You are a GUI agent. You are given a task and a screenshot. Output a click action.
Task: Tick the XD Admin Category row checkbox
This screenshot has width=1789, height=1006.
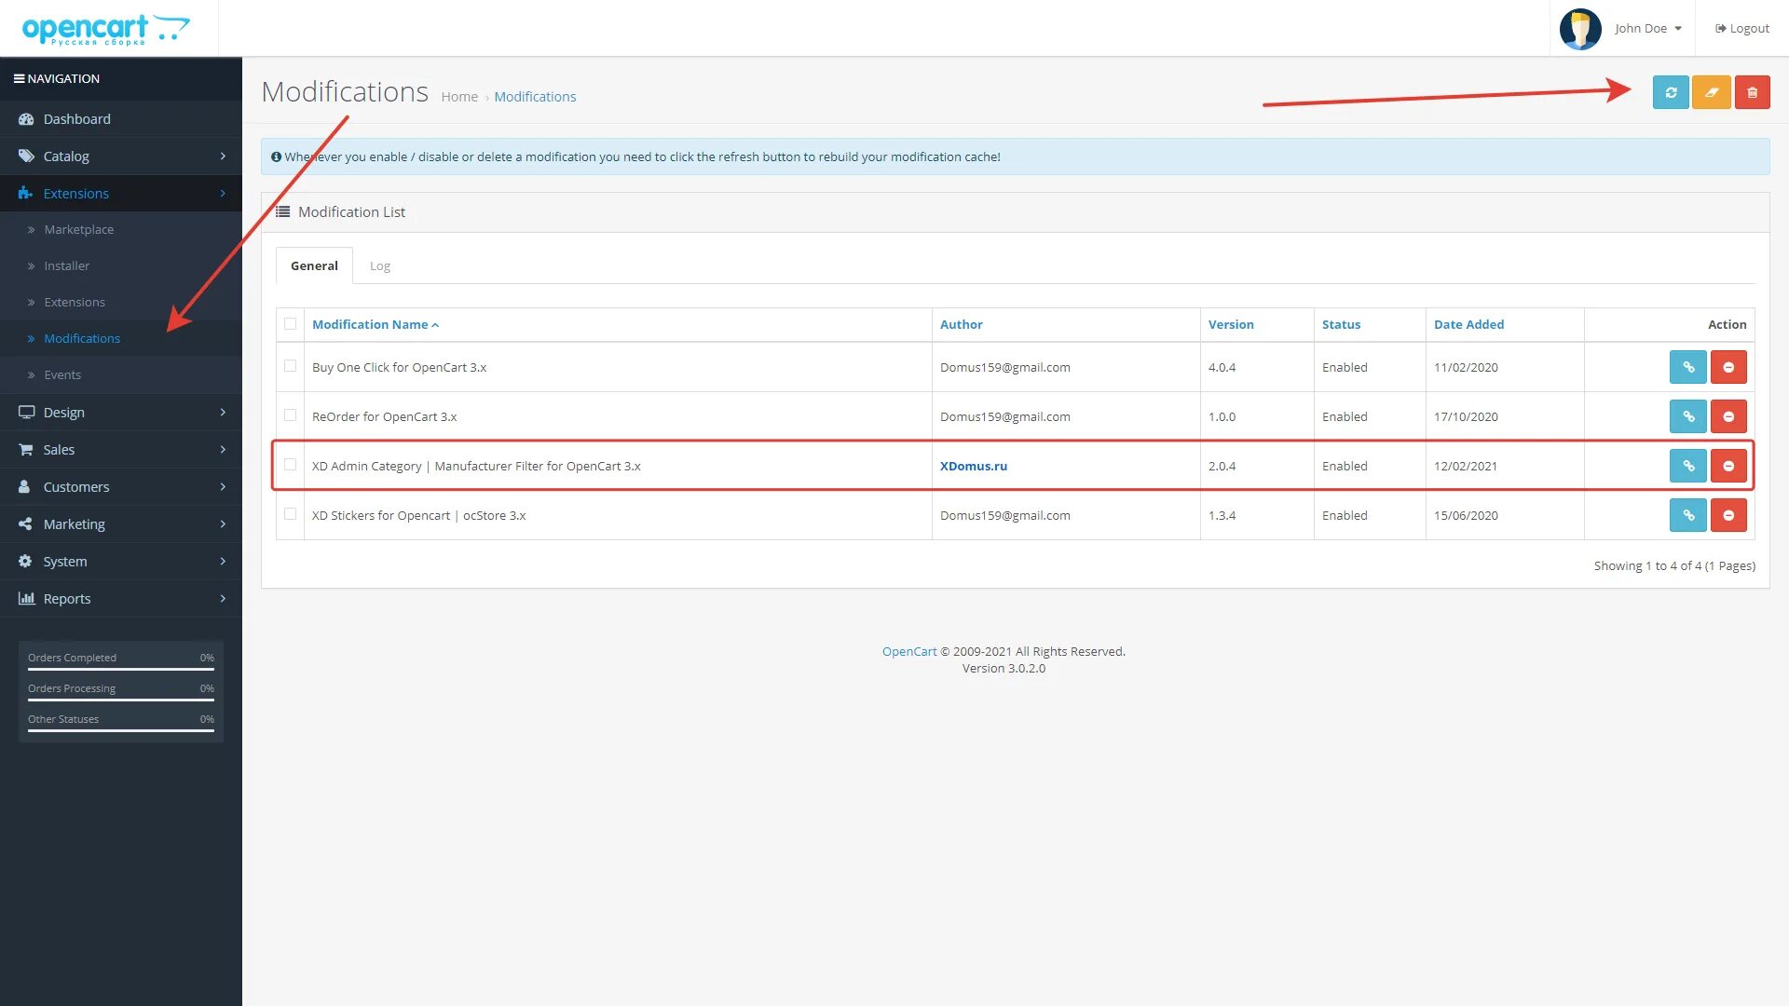click(291, 465)
